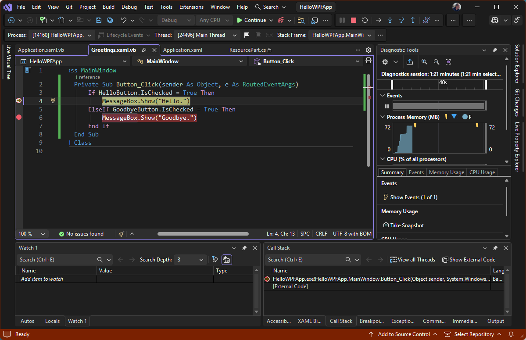
Task: Collapse the Process Memory (MB) section
Action: tap(382, 117)
